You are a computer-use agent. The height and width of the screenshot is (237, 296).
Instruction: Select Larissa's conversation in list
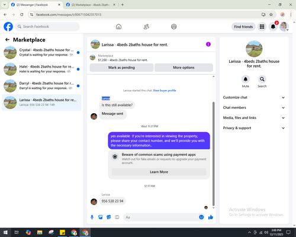point(41,103)
